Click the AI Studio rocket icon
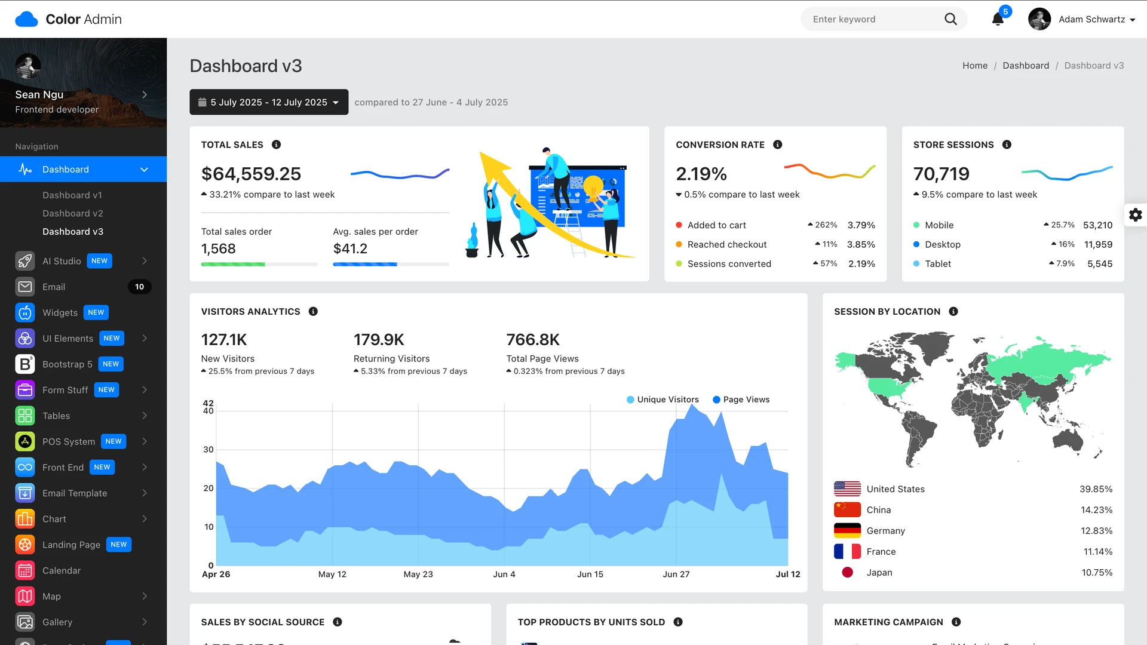The width and height of the screenshot is (1147, 645). (25, 261)
